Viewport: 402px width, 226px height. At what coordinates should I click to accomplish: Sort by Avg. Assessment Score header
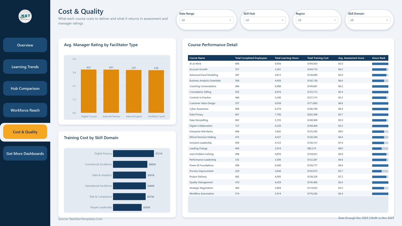pyautogui.click(x=351, y=58)
